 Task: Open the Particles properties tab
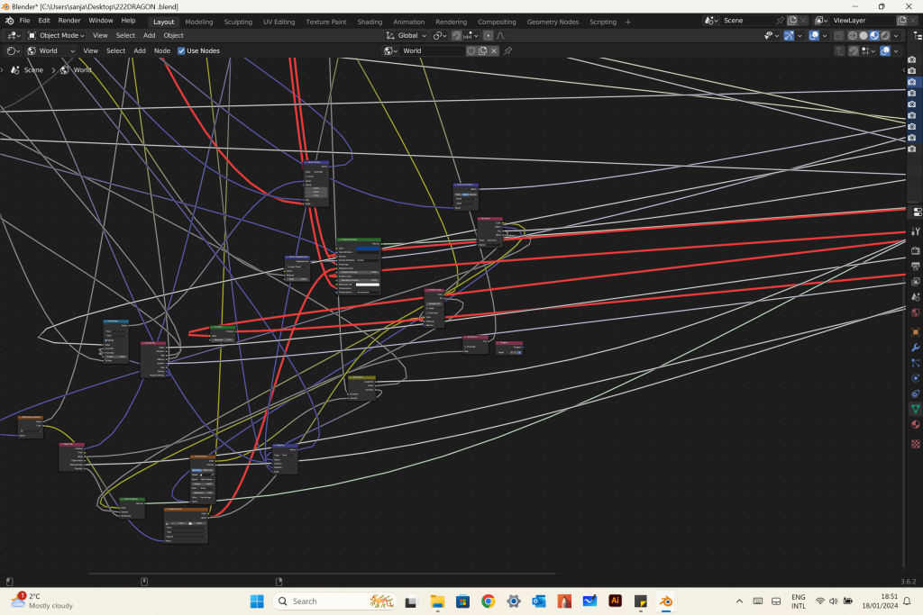pos(916,363)
